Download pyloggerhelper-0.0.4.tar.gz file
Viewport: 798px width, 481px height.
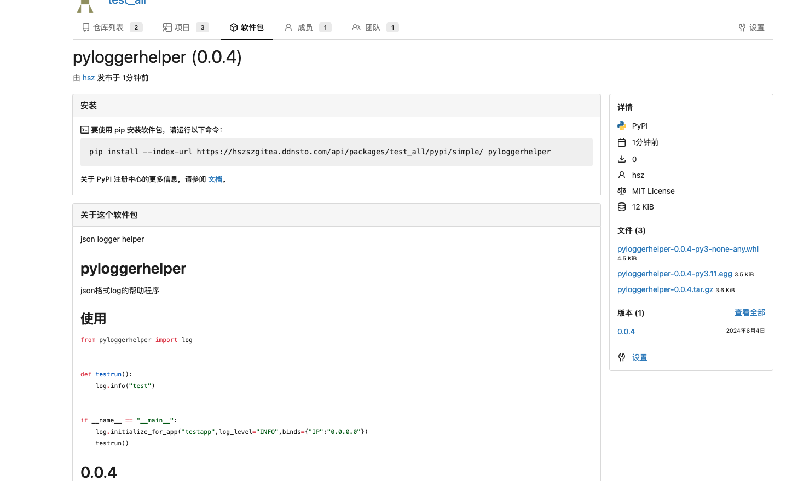click(x=665, y=289)
